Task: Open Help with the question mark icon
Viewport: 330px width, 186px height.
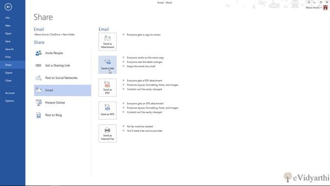Action: pos(309,2)
